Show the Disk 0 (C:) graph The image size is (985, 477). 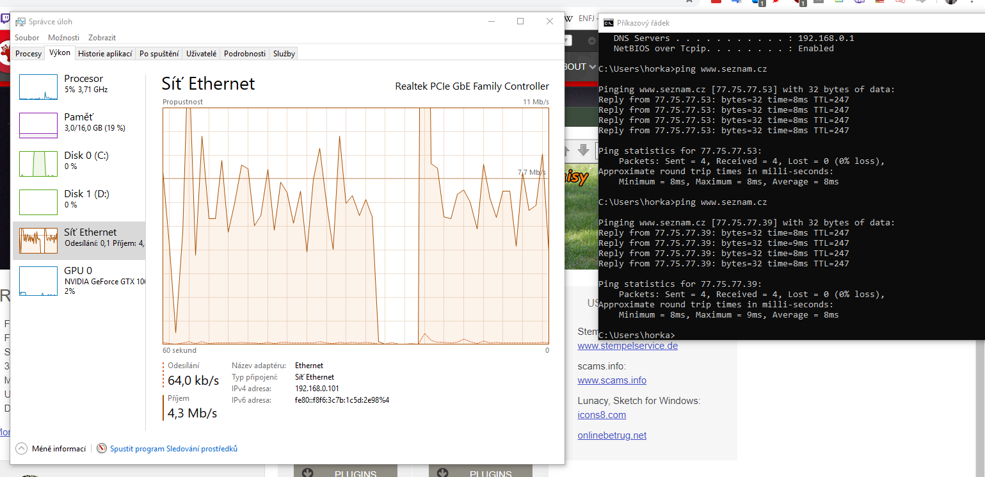79,163
